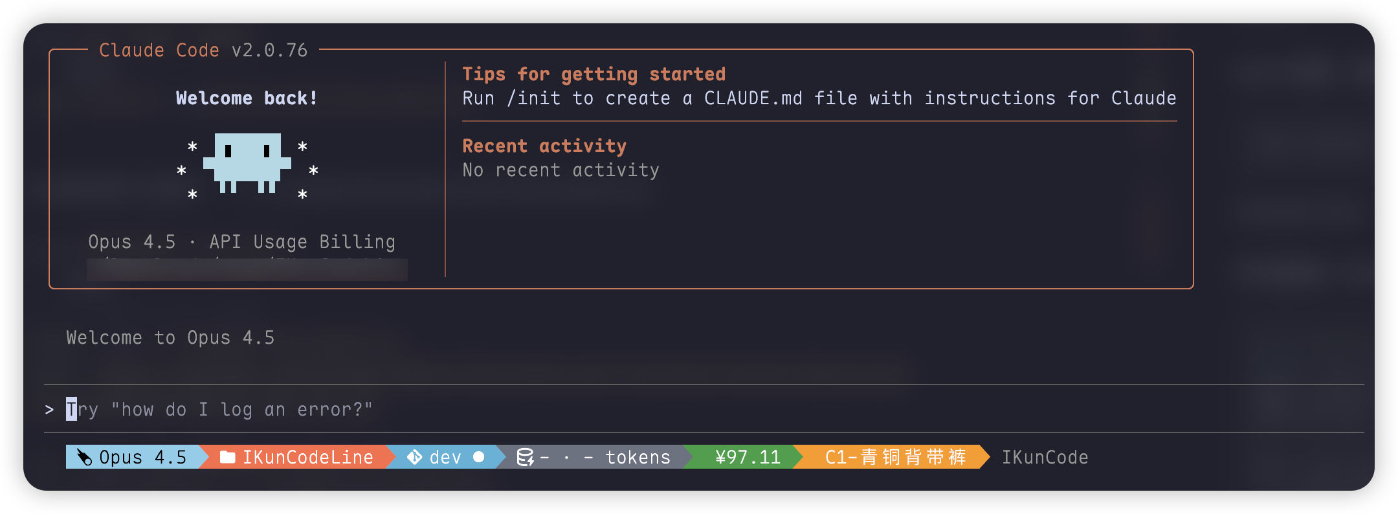Image resolution: width=1398 pixels, height=514 pixels.
Task: Click the "Opus 4.5 · API Usage Billing" line
Action: (241, 242)
